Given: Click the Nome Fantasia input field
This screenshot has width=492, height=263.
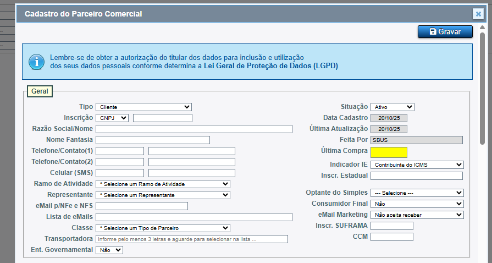Looking at the screenshot, I should [153, 140].
